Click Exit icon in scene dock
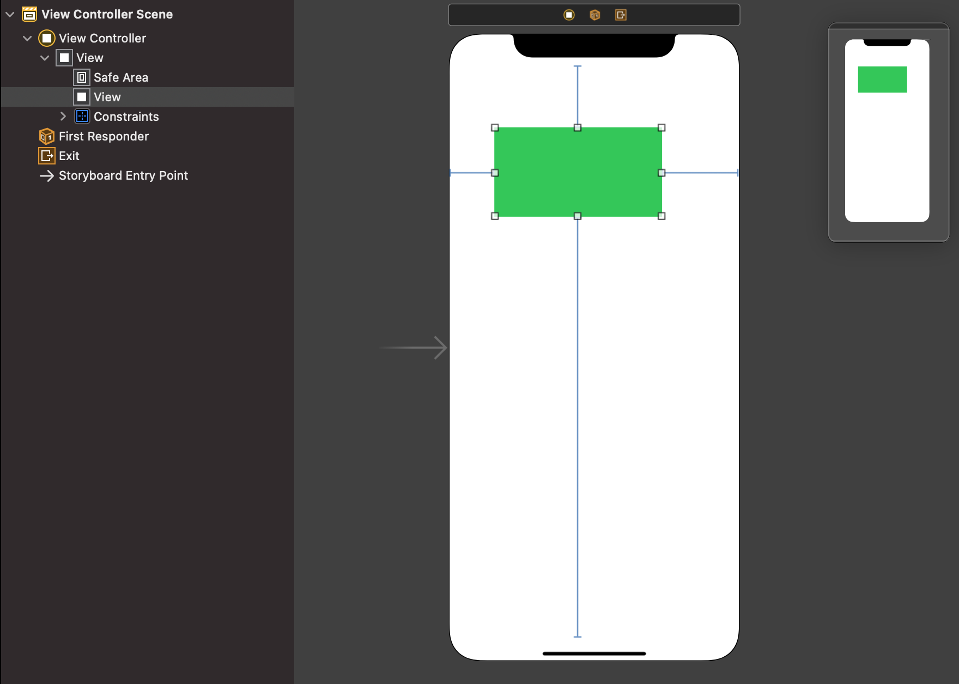Image resolution: width=959 pixels, height=684 pixels. pos(621,15)
